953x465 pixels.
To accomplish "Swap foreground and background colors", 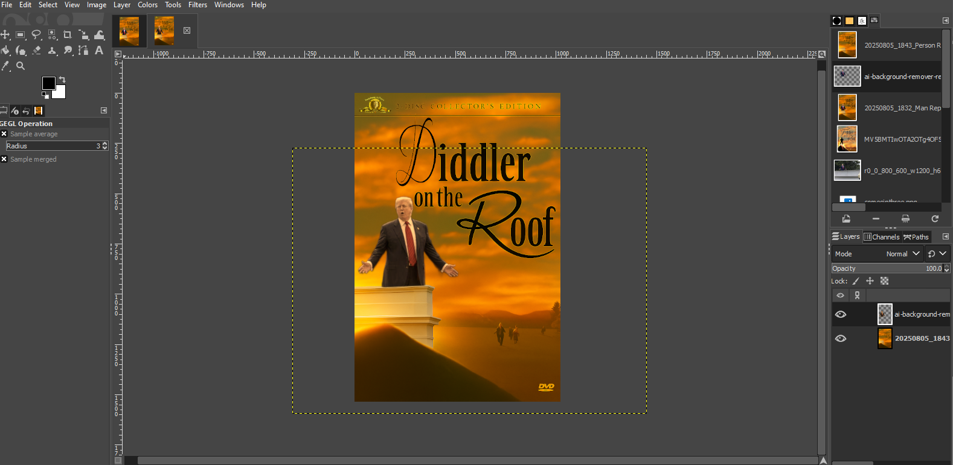I will pyautogui.click(x=62, y=80).
